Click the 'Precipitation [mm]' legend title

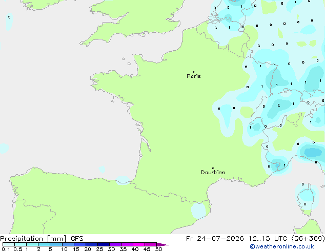point(33,239)
